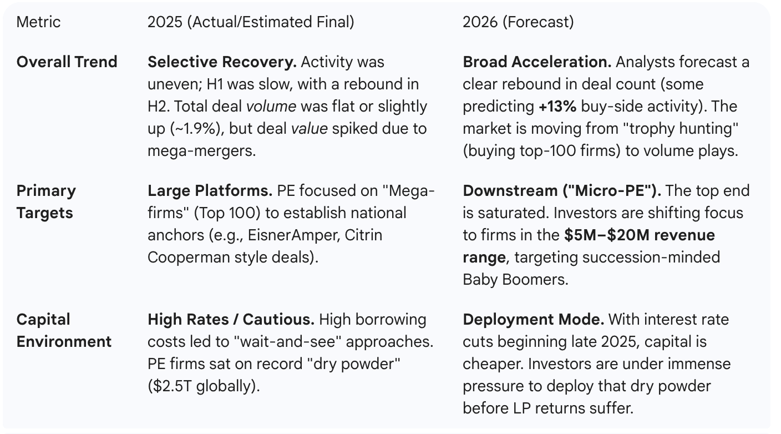Click the "Metric" column header
This screenshot has height=434, width=781.
38,22
